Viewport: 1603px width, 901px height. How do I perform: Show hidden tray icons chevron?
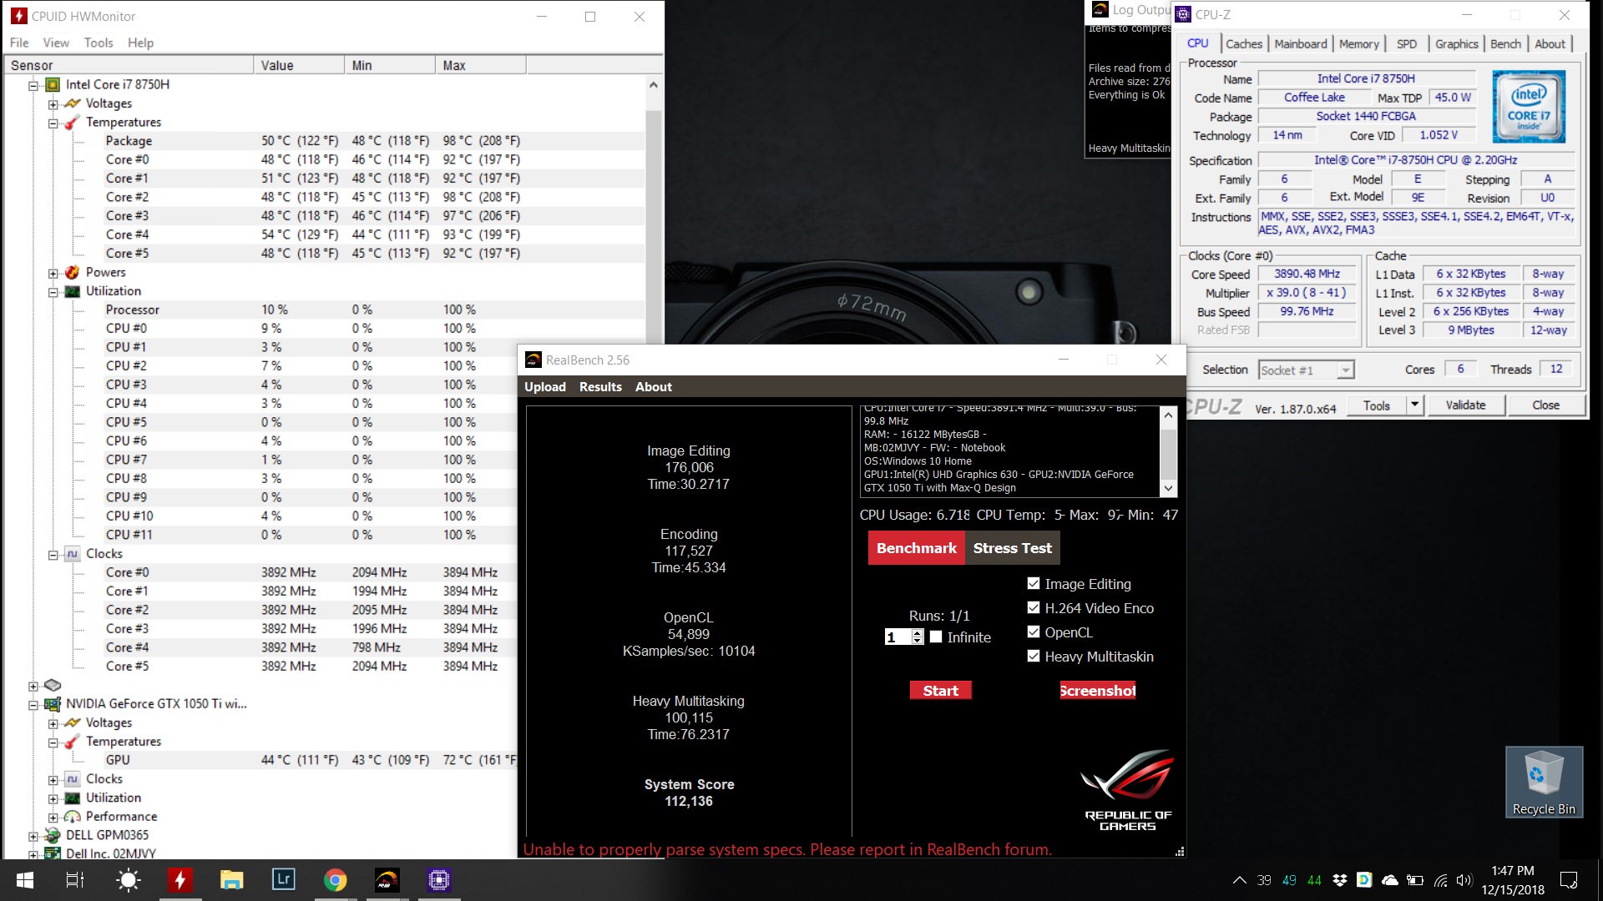tap(1240, 880)
